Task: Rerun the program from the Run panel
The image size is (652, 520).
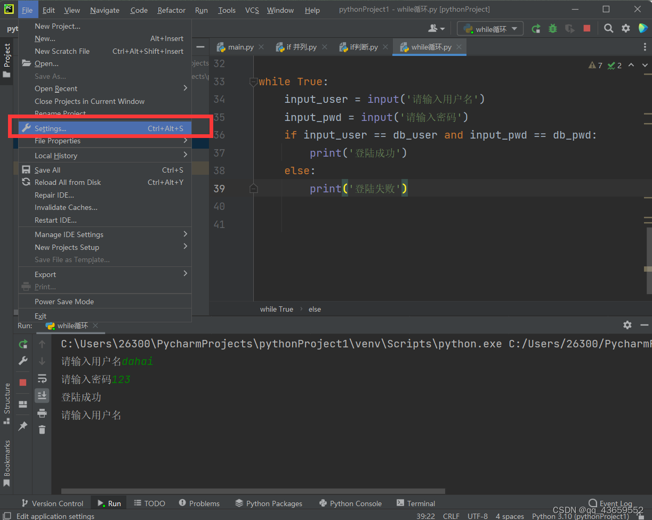Action: coord(22,344)
